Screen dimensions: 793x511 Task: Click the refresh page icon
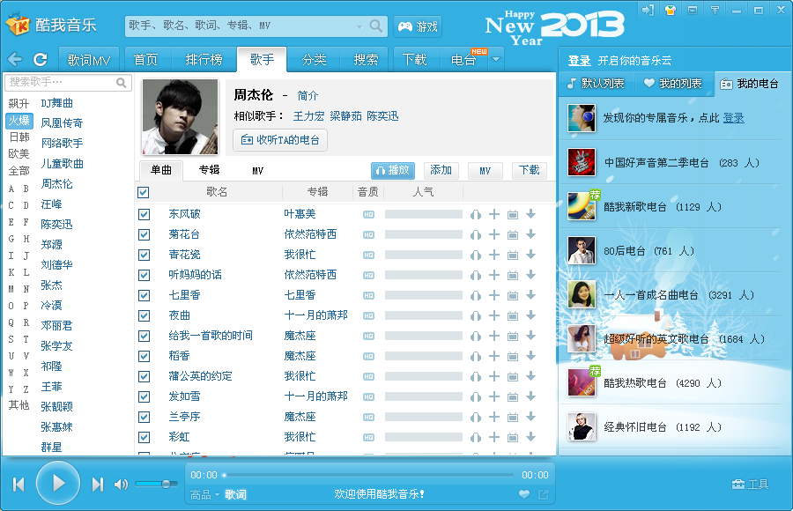41,59
